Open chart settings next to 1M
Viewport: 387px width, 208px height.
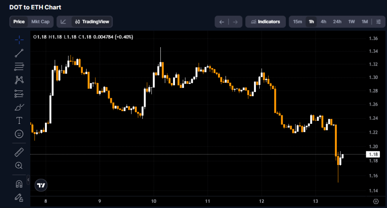click(378, 22)
